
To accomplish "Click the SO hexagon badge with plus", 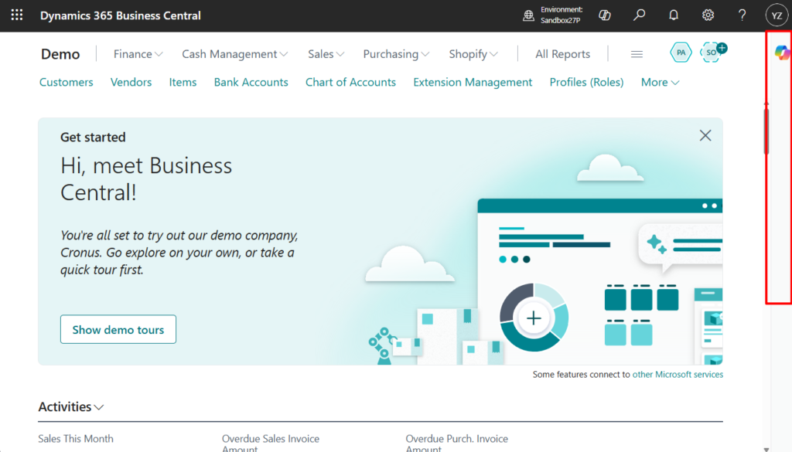I will (x=712, y=53).
